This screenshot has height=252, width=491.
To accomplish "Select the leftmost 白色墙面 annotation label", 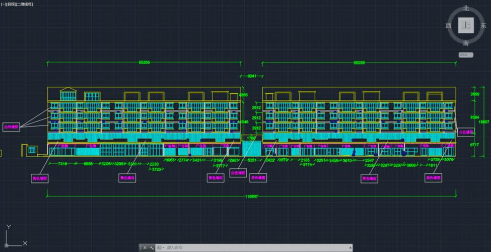I will [11, 127].
